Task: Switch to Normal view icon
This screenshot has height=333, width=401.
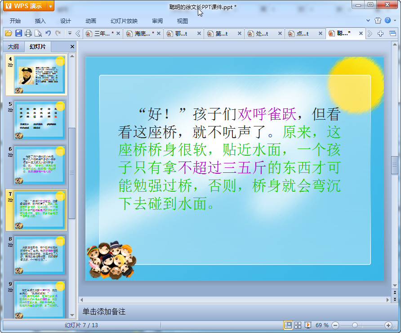Action: 288,325
